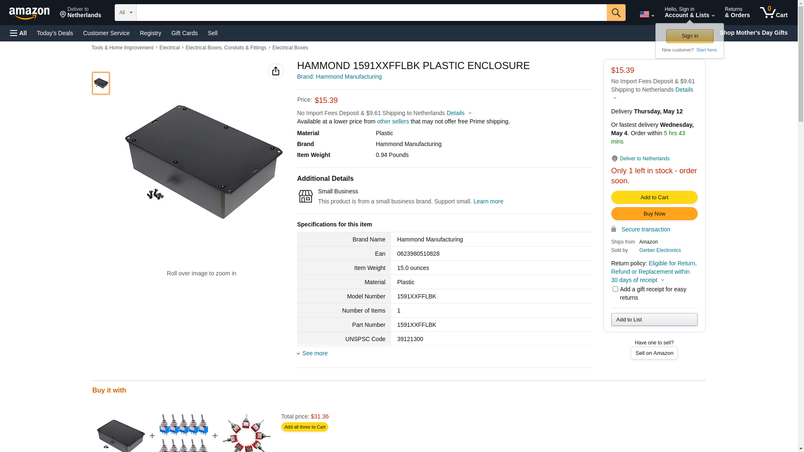The height and width of the screenshot is (452, 804).
Task: Click the search magnifier button
Action: 616,13
